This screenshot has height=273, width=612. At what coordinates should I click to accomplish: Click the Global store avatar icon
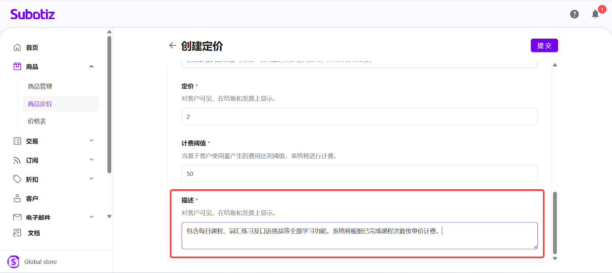(x=13, y=262)
